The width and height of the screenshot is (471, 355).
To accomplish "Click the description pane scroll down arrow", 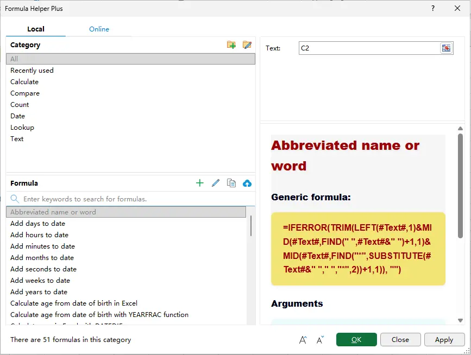I will pyautogui.click(x=460, y=320).
